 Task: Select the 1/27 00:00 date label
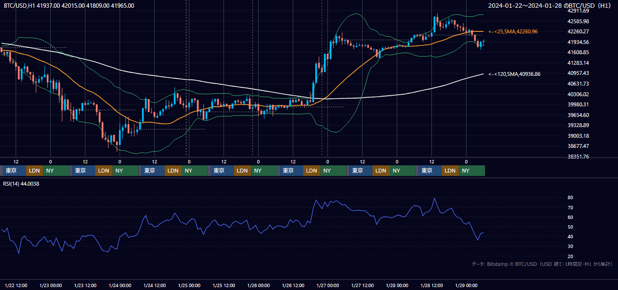(327, 285)
